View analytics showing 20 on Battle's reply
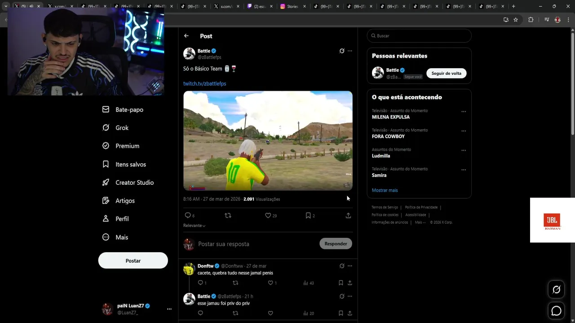 [x=309, y=313]
